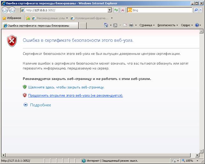The width and height of the screenshot is (205, 164).
Task: Click the address bar URL field
Action: click(64, 10)
